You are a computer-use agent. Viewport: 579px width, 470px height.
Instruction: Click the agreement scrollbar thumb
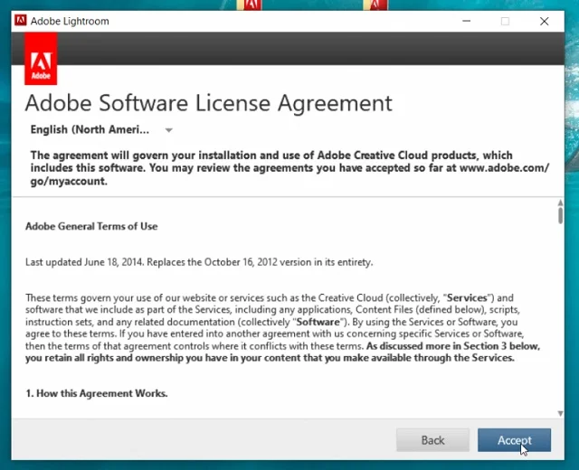pos(560,215)
